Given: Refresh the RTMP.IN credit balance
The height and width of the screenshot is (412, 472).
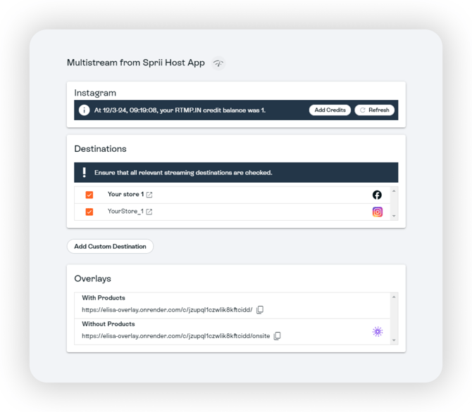Looking at the screenshot, I should tap(374, 110).
